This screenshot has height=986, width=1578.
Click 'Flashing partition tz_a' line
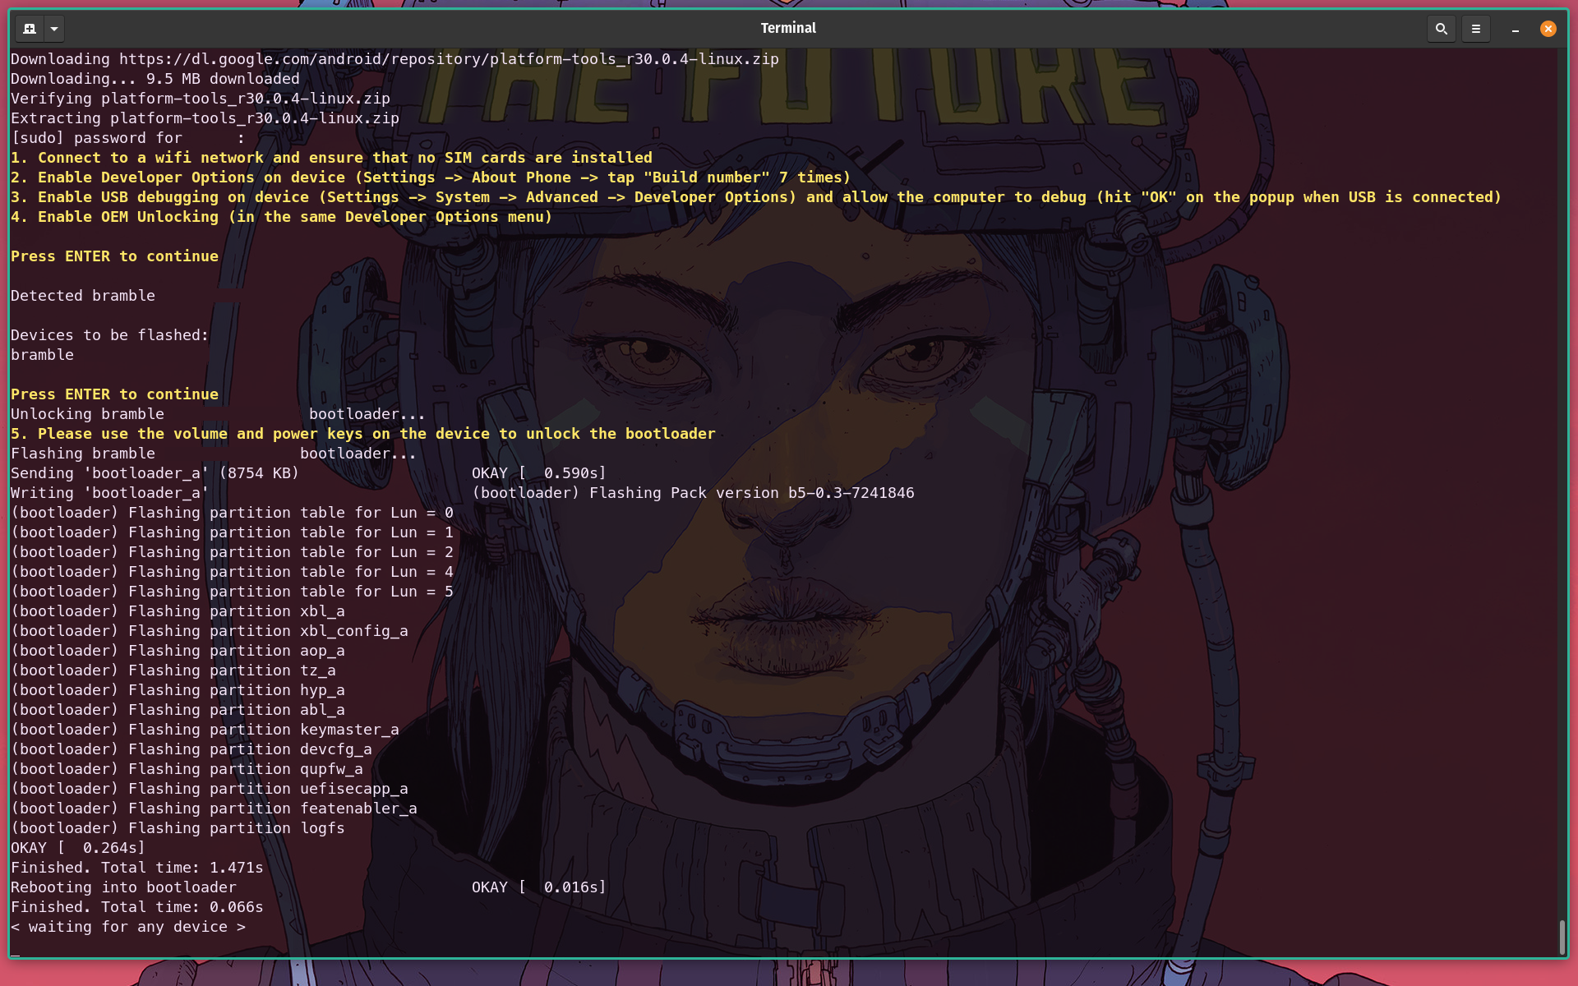173,670
